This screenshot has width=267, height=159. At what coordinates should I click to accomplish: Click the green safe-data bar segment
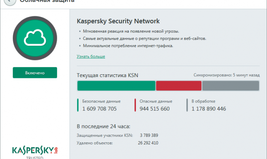[116, 86]
